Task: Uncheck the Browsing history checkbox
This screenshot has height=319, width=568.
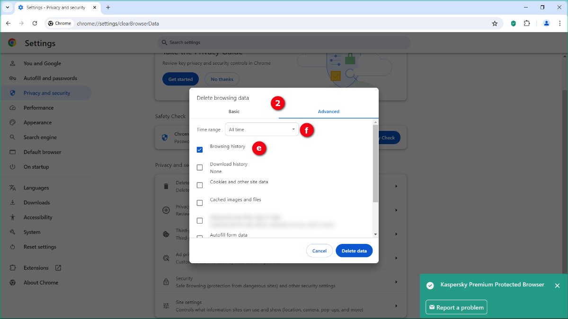Action: point(200,150)
